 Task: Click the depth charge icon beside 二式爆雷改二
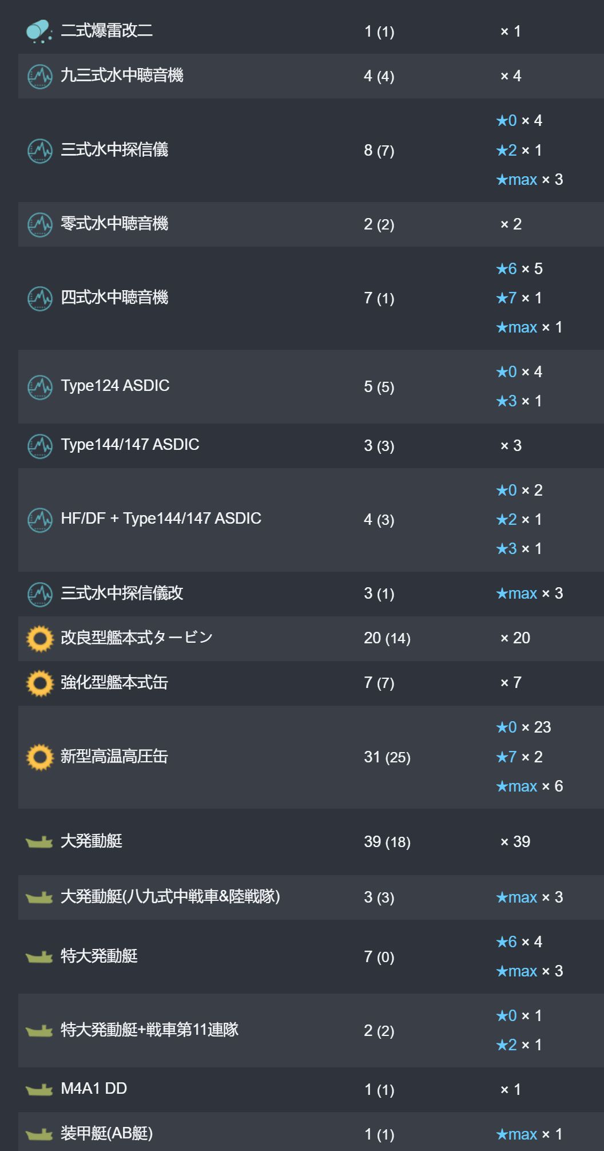39,31
